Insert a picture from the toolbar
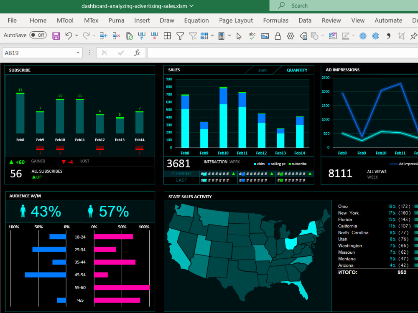Image resolution: width=418 pixels, height=313 pixels. tap(264, 35)
